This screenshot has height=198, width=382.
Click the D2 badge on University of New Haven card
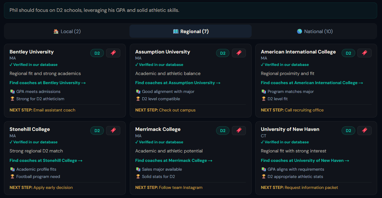tap(348, 131)
